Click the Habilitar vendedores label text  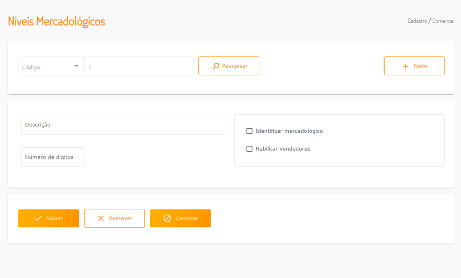[x=283, y=149]
